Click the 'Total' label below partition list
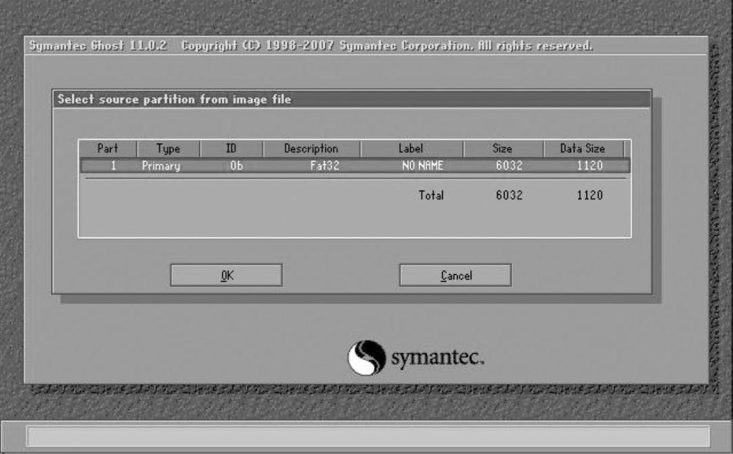The height and width of the screenshot is (454, 733). 431,195
